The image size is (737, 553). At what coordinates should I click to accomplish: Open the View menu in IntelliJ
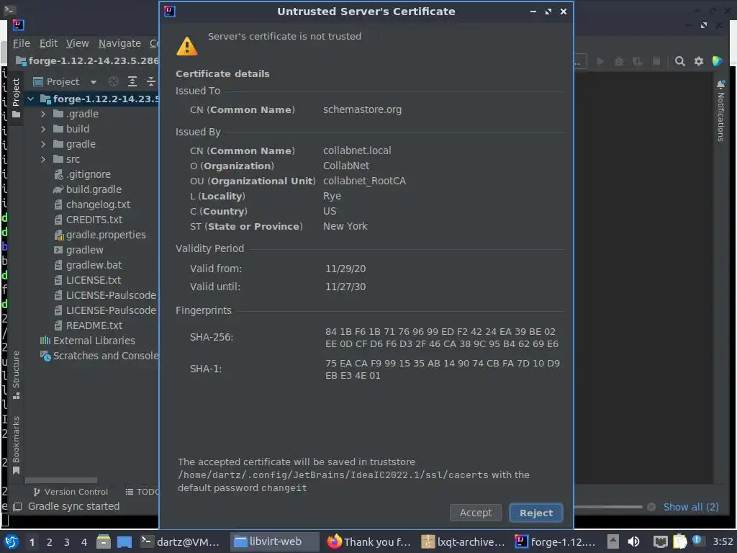(77, 43)
